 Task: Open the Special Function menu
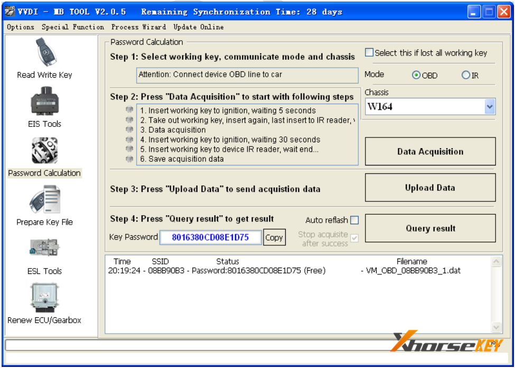pos(72,27)
